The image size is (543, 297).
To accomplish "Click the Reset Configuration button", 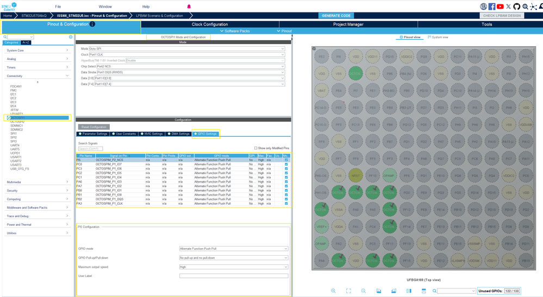I will 94,127.
